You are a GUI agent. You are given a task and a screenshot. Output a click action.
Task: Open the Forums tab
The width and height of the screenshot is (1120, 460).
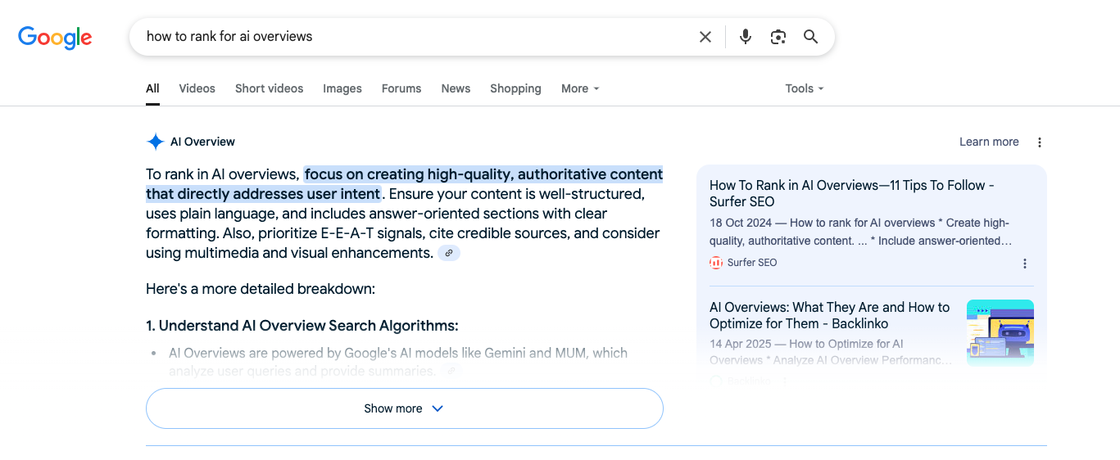tap(401, 88)
